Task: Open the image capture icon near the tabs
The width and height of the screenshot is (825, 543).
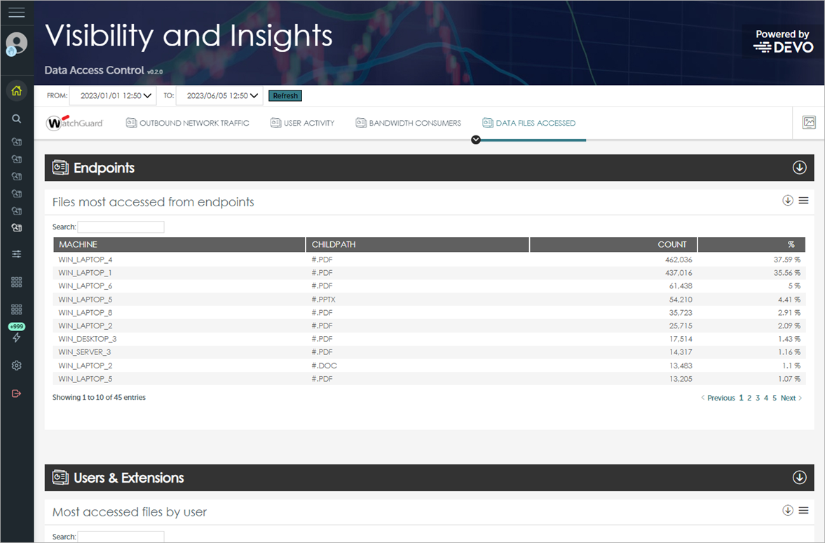Action: pos(810,123)
